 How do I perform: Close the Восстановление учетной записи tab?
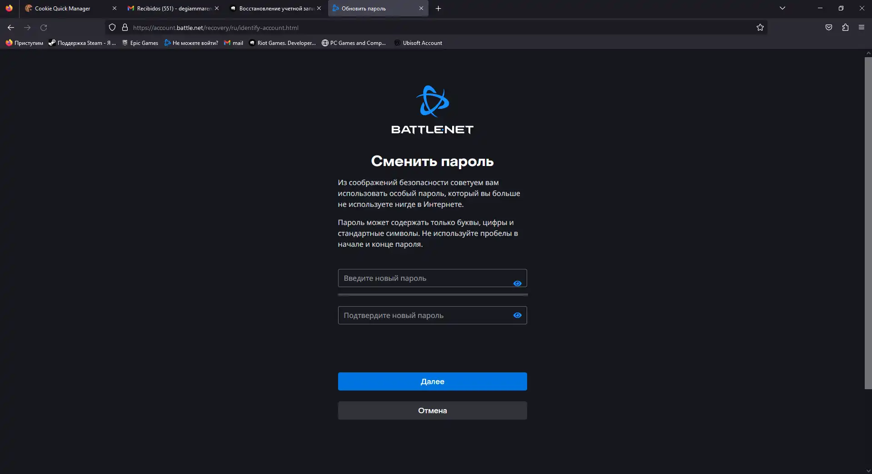point(319,8)
